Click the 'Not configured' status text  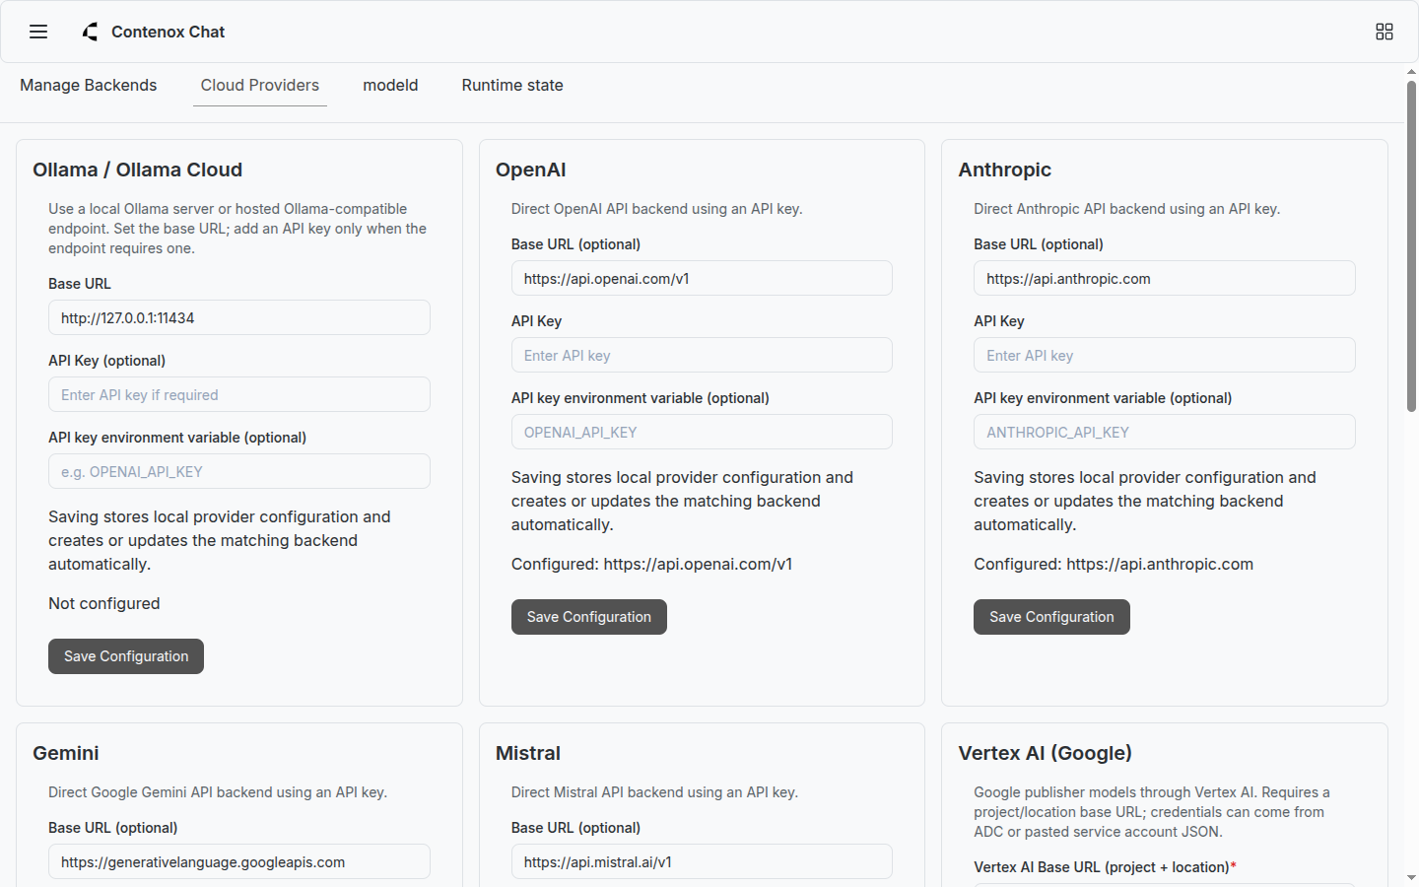[103, 603]
